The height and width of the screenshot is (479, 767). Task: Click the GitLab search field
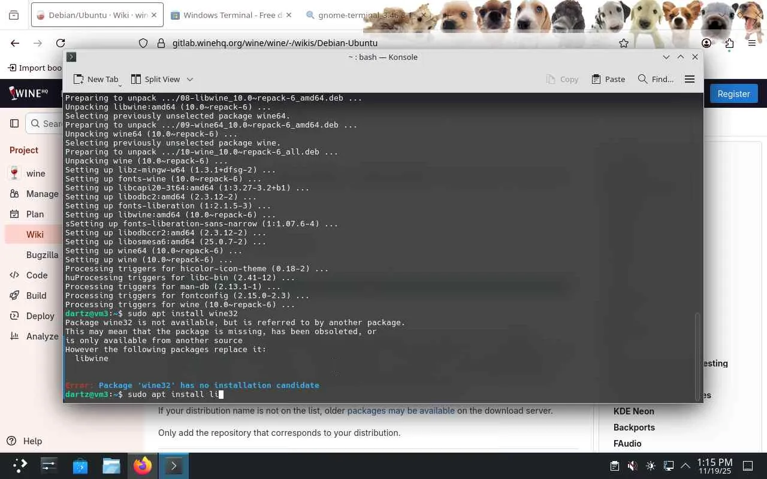pyautogui.click(x=44, y=123)
